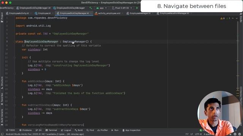
Task: Select the EmployeeSickDayManager.kt editor tab
Action: pyautogui.click(x=74, y=13)
